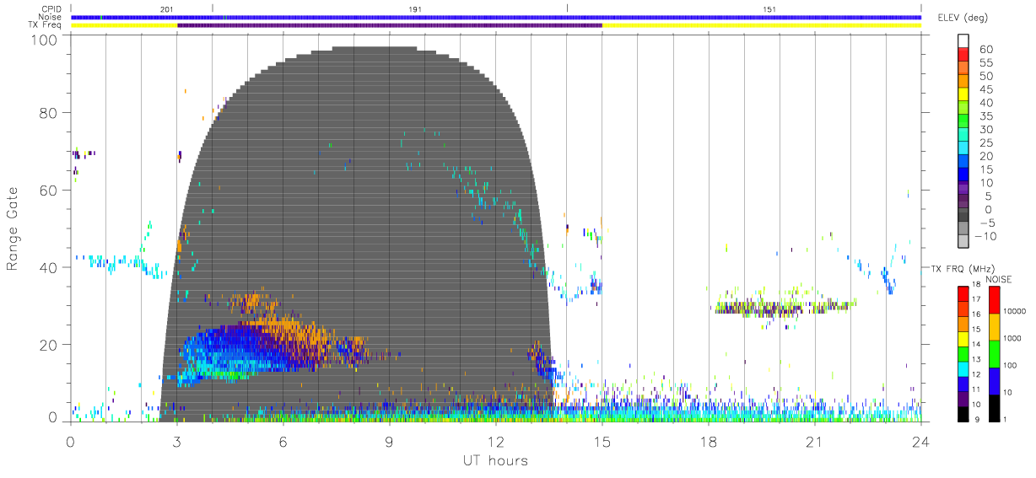Select the "Noise" row label at top left
The height and width of the screenshot is (478, 1036).
coord(50,17)
